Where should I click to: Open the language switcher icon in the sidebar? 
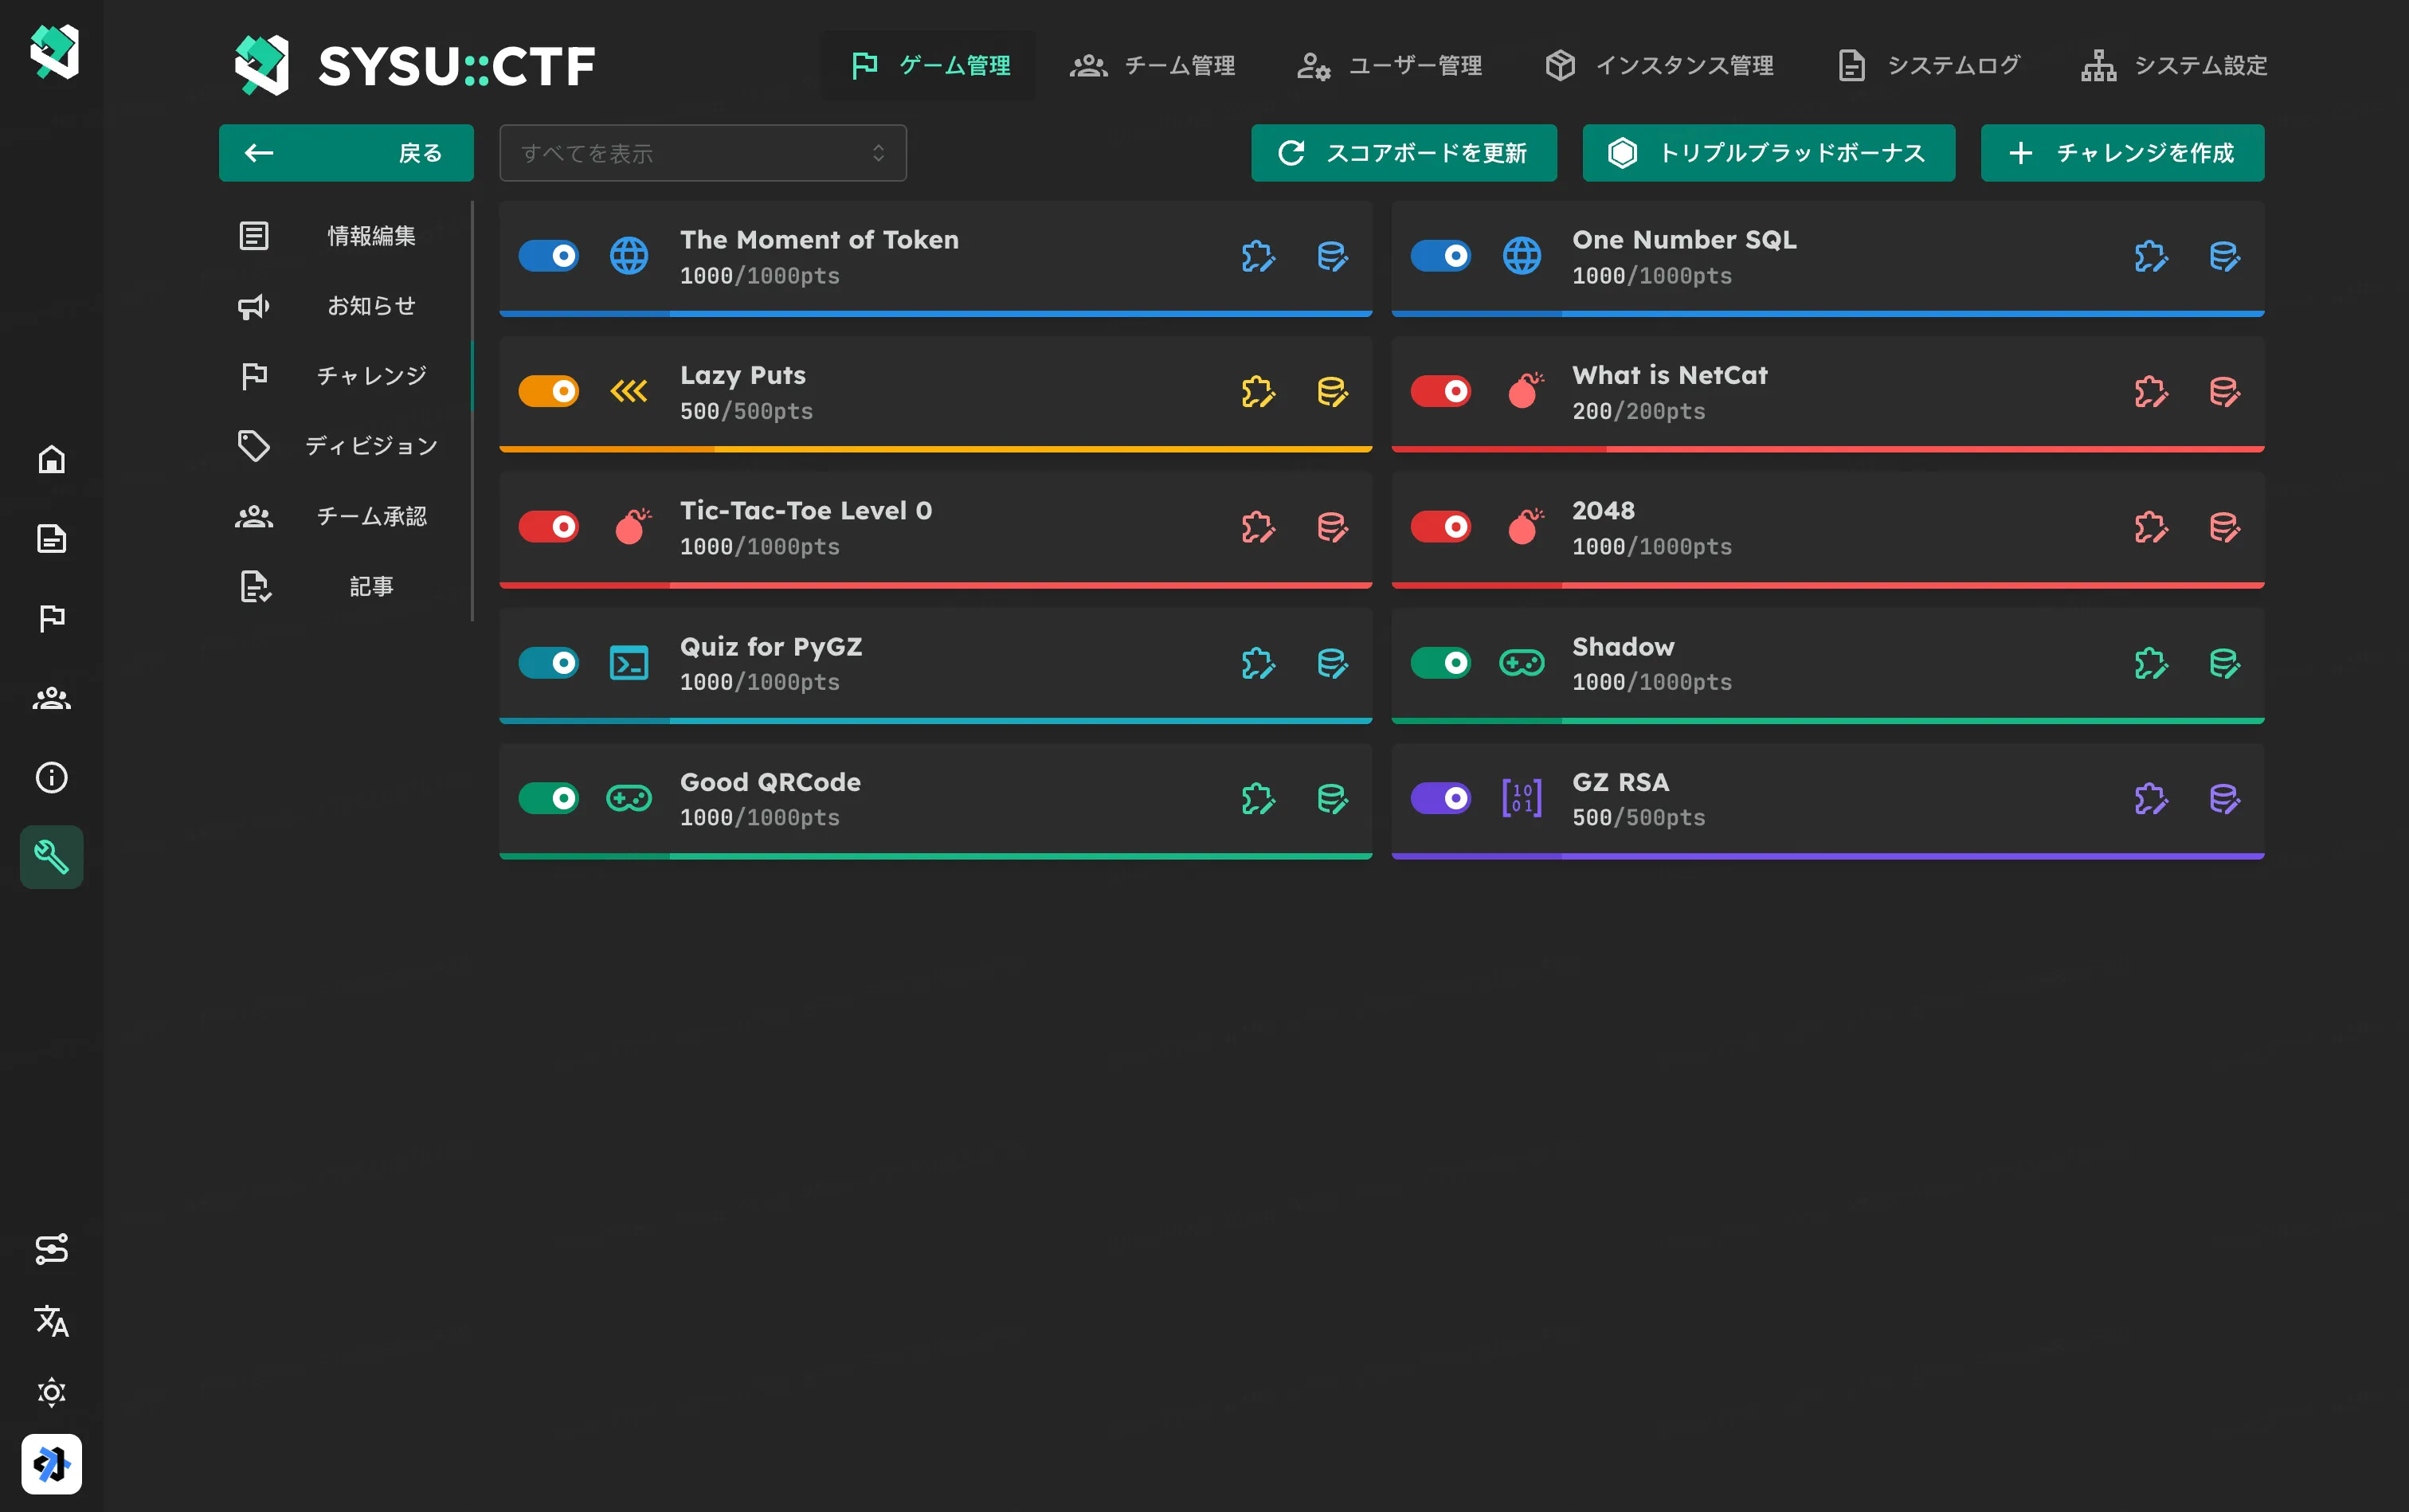[x=52, y=1321]
